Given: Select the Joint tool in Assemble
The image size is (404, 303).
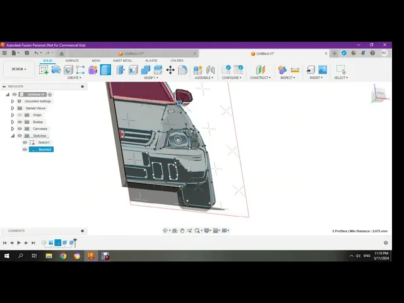Looking at the screenshot, I should point(210,69).
